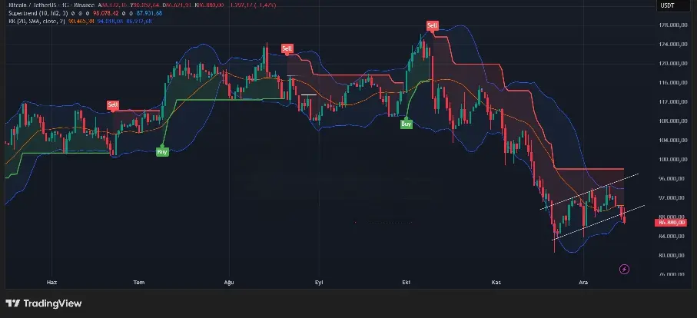Click the red current price tag 86.880,00
The width and height of the screenshot is (697, 318).
coord(670,223)
